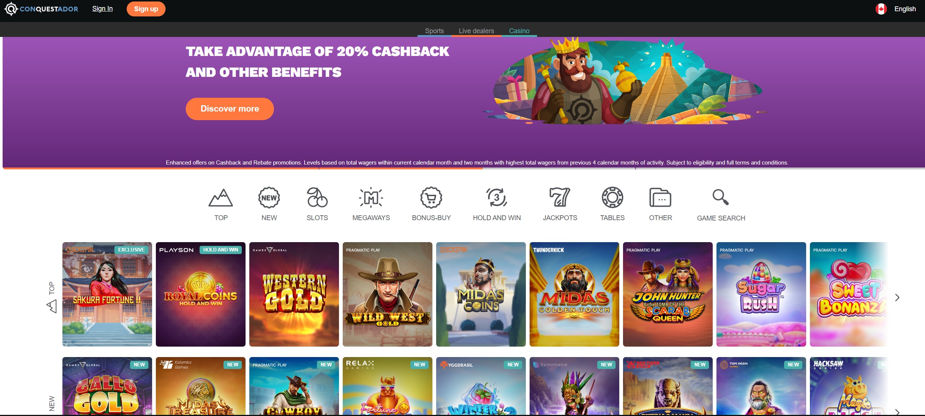Open the SLOTS cherry icon
The height and width of the screenshot is (416, 925).
(x=317, y=197)
